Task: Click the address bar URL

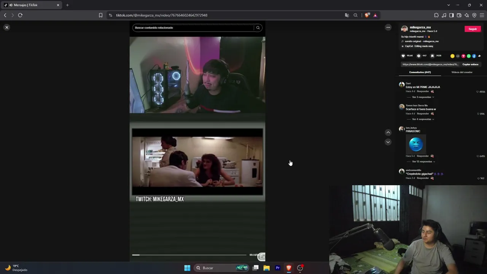Action: pos(162,15)
